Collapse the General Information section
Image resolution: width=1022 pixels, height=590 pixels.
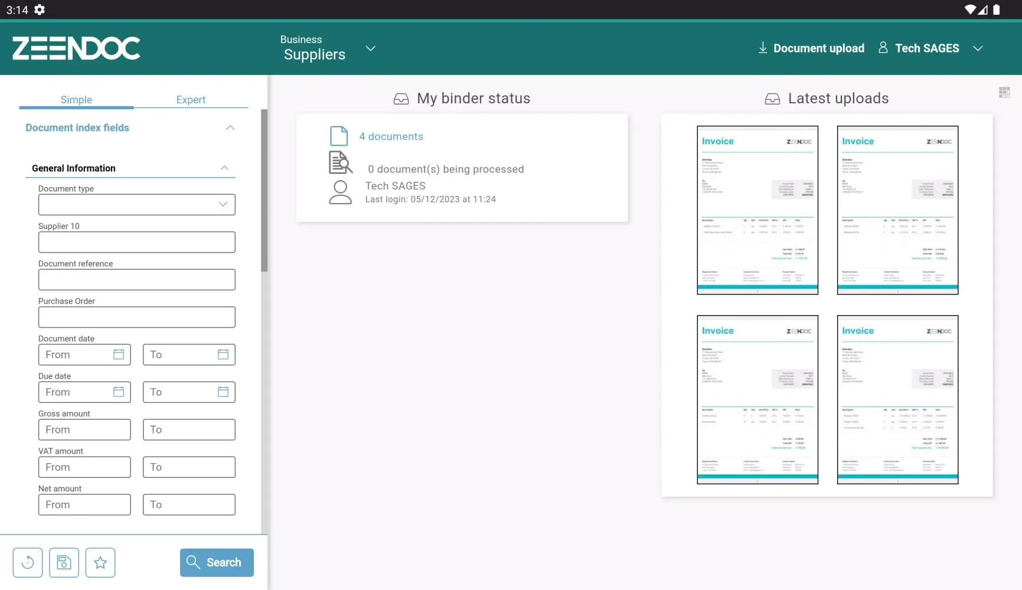224,168
